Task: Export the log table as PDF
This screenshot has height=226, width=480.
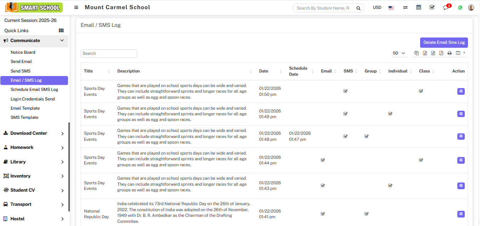Action: point(441,53)
